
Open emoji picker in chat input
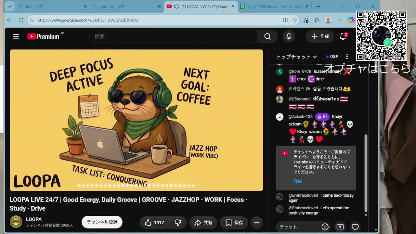[x=325, y=227]
